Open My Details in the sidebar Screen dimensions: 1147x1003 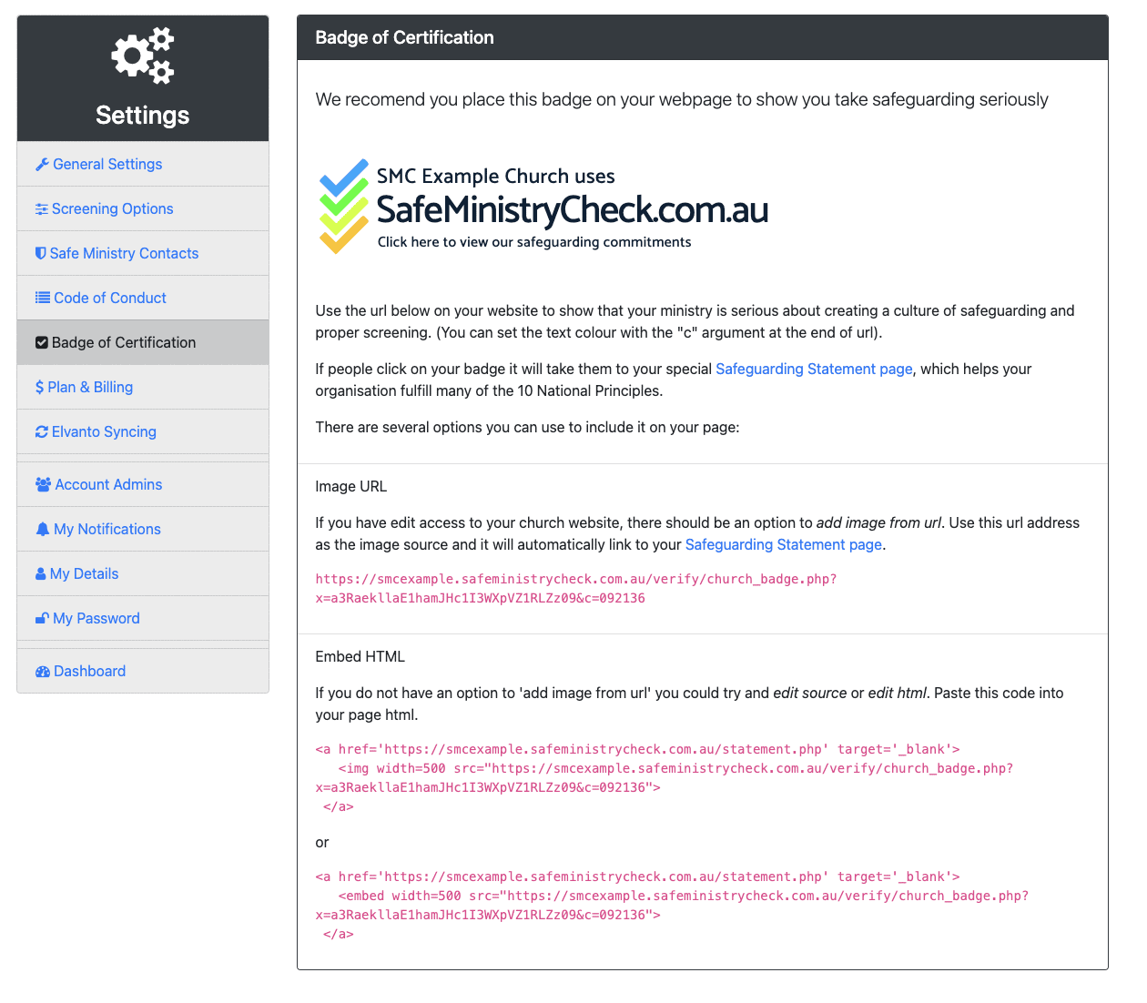point(86,573)
